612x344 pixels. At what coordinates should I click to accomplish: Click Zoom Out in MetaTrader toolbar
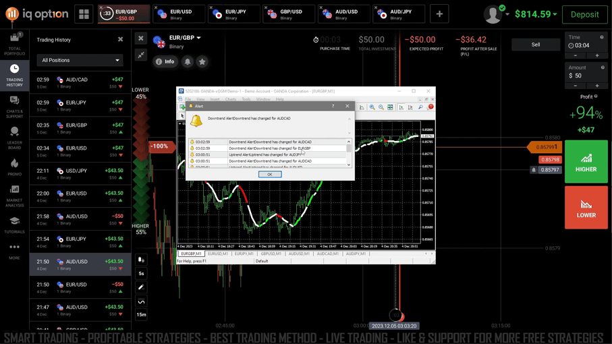click(381, 107)
